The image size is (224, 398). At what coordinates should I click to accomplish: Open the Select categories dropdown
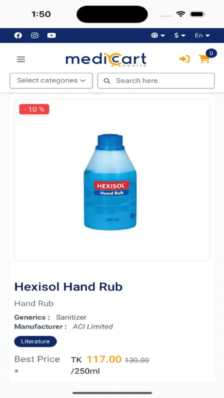[x=51, y=81]
